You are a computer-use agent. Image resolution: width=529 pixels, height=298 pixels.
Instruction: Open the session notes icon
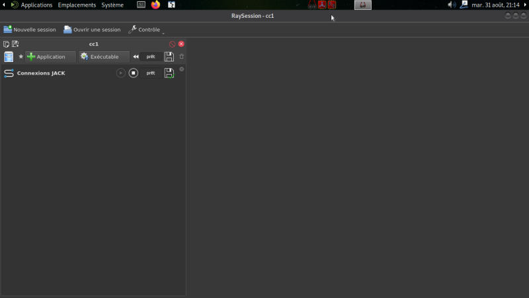coord(9,57)
